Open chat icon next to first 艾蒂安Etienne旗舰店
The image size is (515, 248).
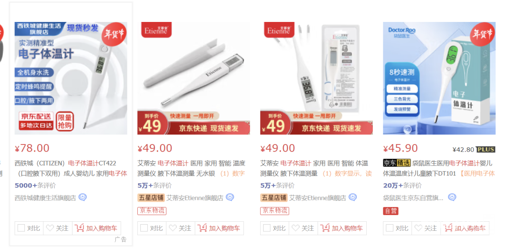pos(230,197)
